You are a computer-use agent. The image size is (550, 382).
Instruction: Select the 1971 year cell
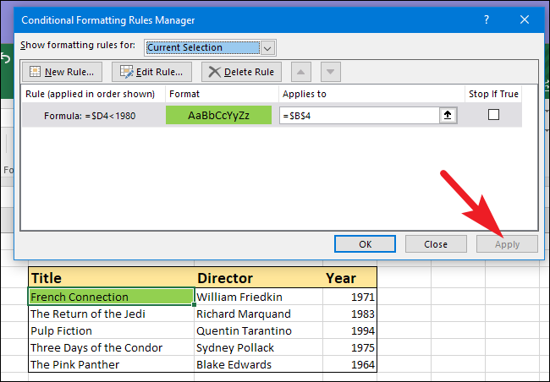349,297
